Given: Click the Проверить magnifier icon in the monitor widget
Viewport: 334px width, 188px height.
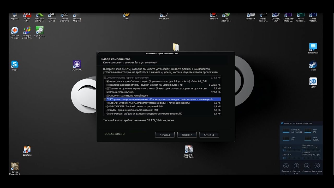Looking at the screenshot, I should point(286,166).
